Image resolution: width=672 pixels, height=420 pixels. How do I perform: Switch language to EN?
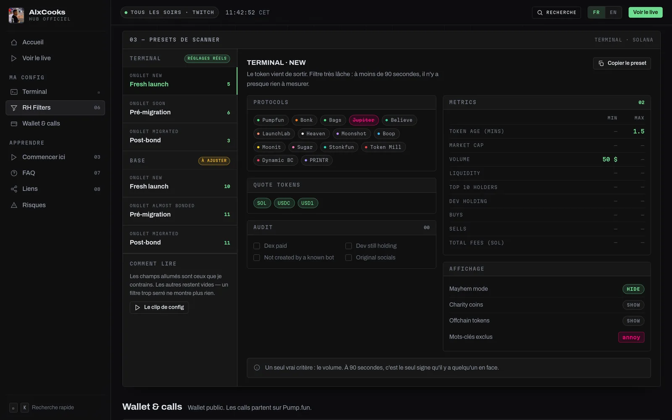pos(613,13)
